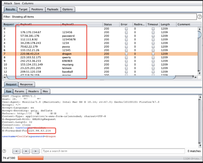Click the plus search options button
The width and height of the screenshot is (203, 163).
tap(26, 151)
